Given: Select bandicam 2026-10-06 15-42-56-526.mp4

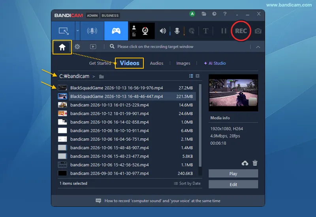Looking at the screenshot, I should pos(127,165).
